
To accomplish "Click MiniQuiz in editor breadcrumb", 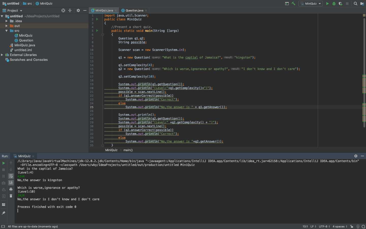I will (x=111, y=150).
